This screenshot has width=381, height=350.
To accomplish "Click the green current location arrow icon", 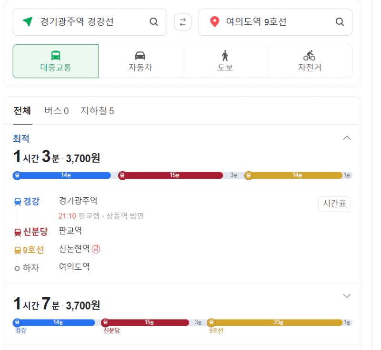I will (x=28, y=22).
